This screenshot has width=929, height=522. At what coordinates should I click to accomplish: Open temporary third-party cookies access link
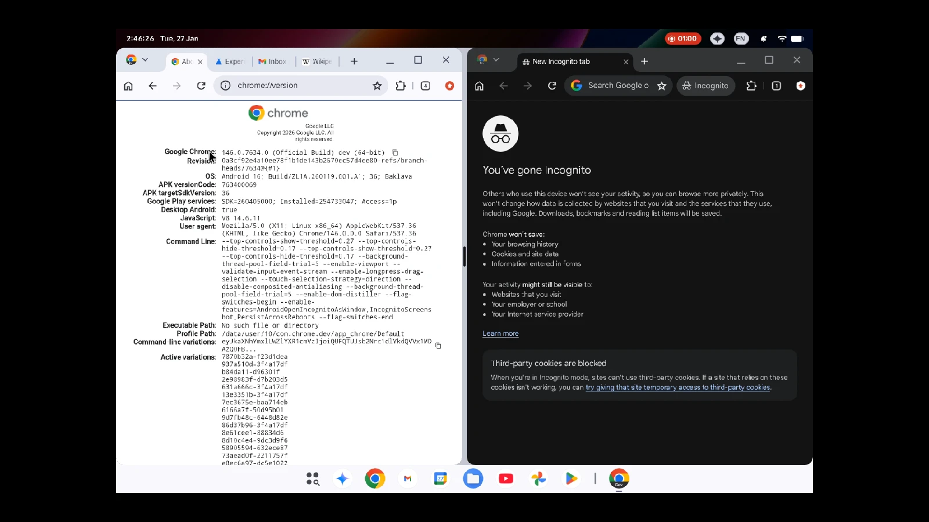point(678,387)
